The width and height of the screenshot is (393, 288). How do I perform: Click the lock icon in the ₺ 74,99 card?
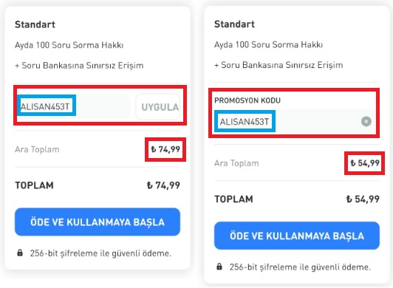pyautogui.click(x=20, y=253)
